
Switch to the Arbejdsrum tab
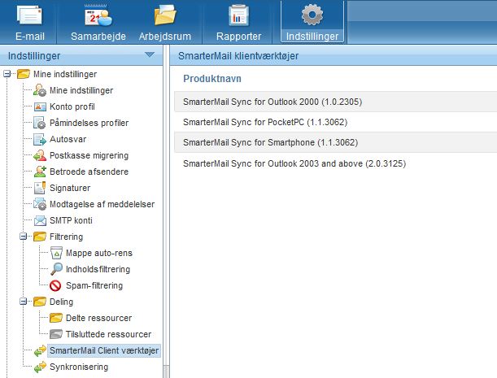165,36
